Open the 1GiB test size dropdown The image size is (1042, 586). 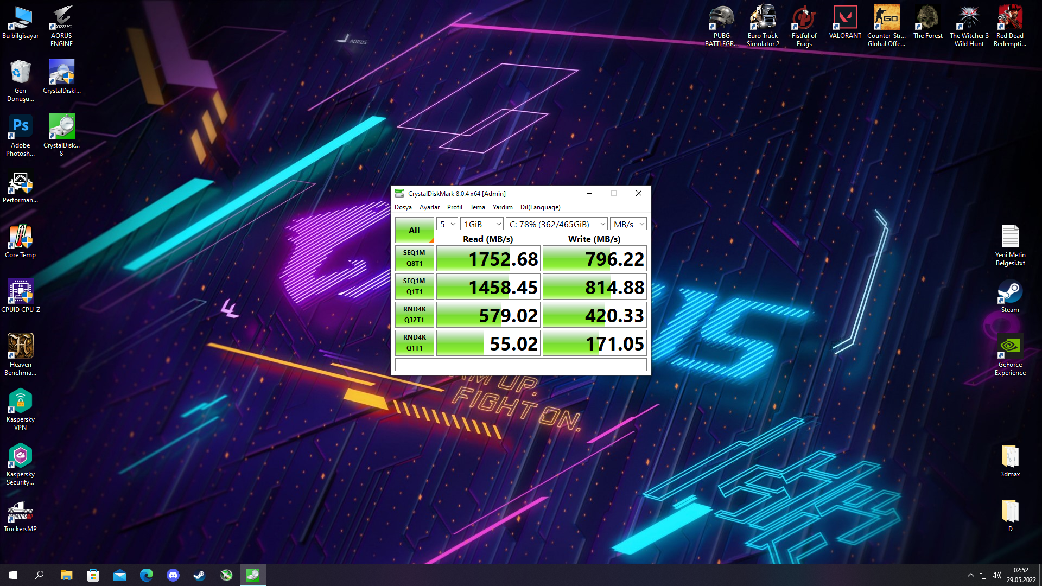[482, 224]
